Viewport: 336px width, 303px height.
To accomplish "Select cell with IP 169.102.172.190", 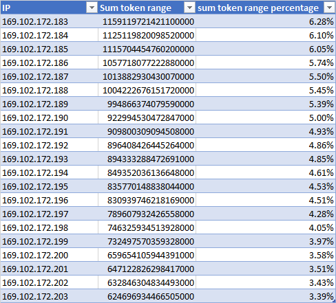I will pos(49,117).
